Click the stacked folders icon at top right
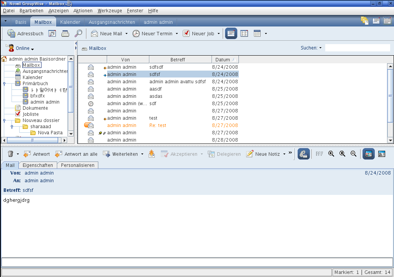Screen dimensions: 394x277 364,21
